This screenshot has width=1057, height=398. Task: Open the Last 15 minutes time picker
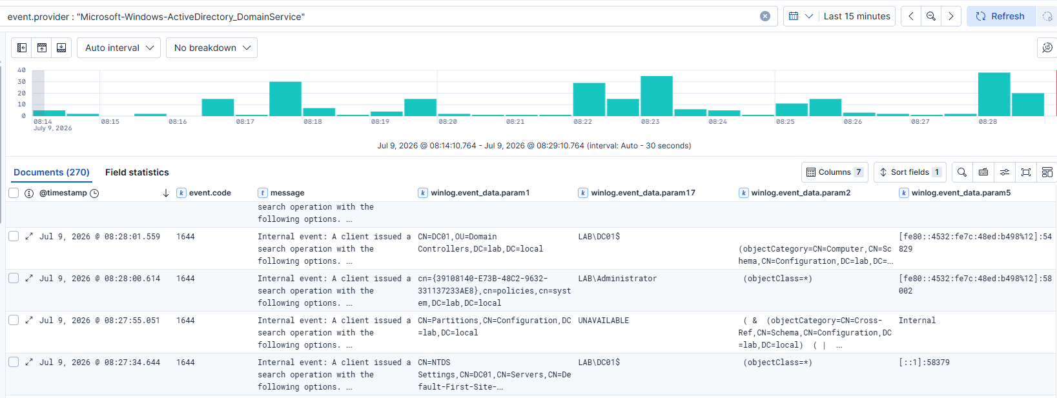[857, 16]
